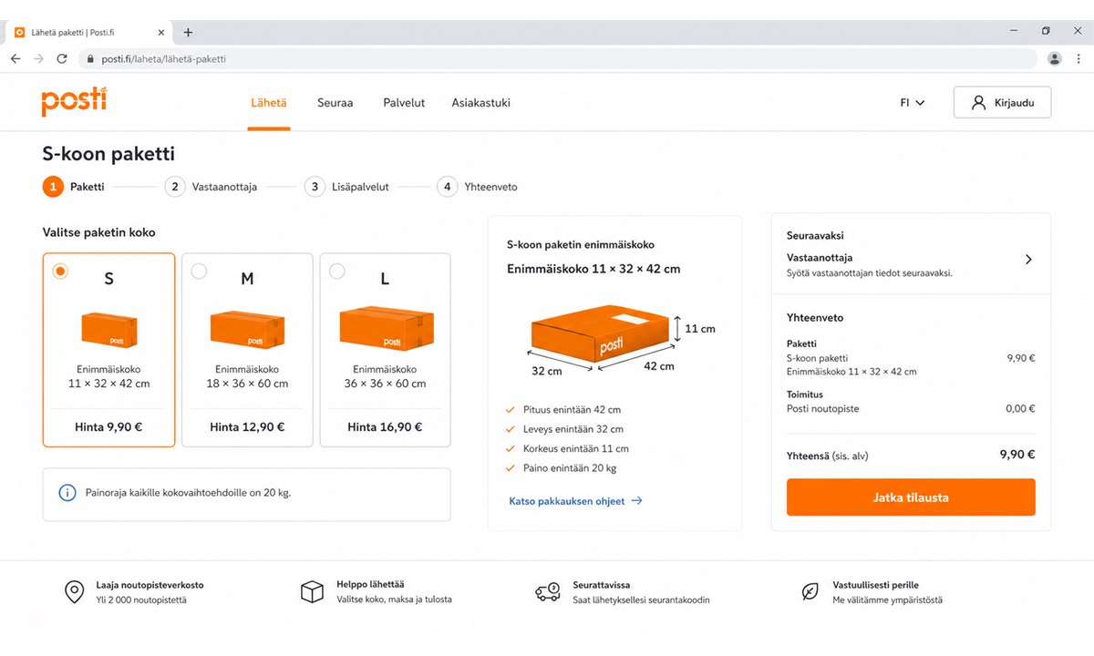The height and width of the screenshot is (656, 1094).
Task: Open the Chrome three-dot menu
Action: [1079, 58]
